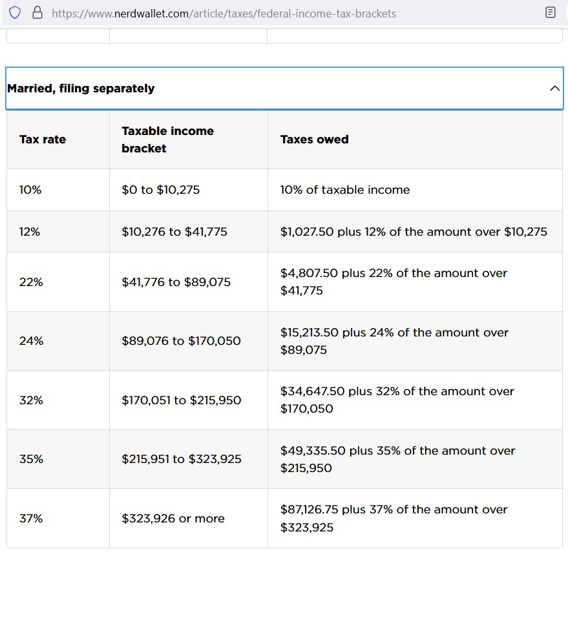Collapse the section using the chevron arrow
Screen dimensions: 568x618
point(554,88)
